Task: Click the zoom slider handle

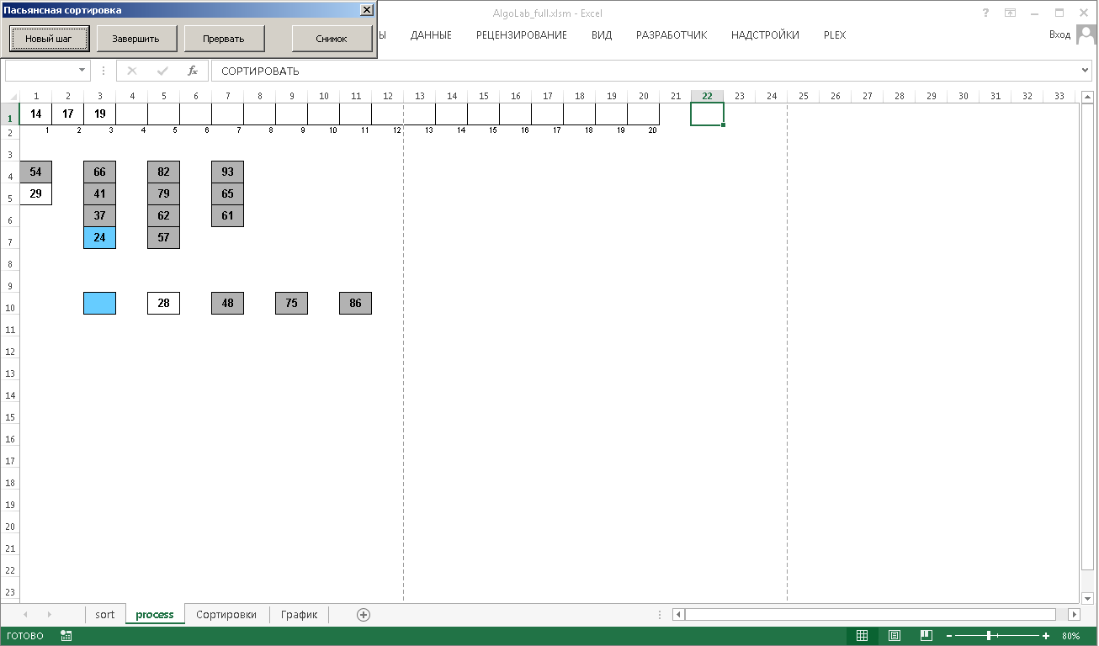Action: pos(989,636)
